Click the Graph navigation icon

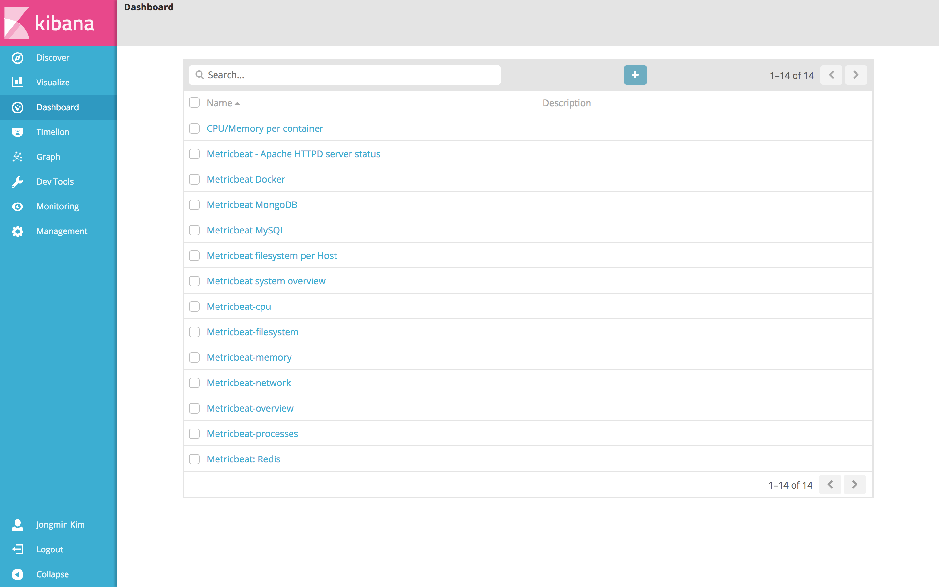pos(18,156)
